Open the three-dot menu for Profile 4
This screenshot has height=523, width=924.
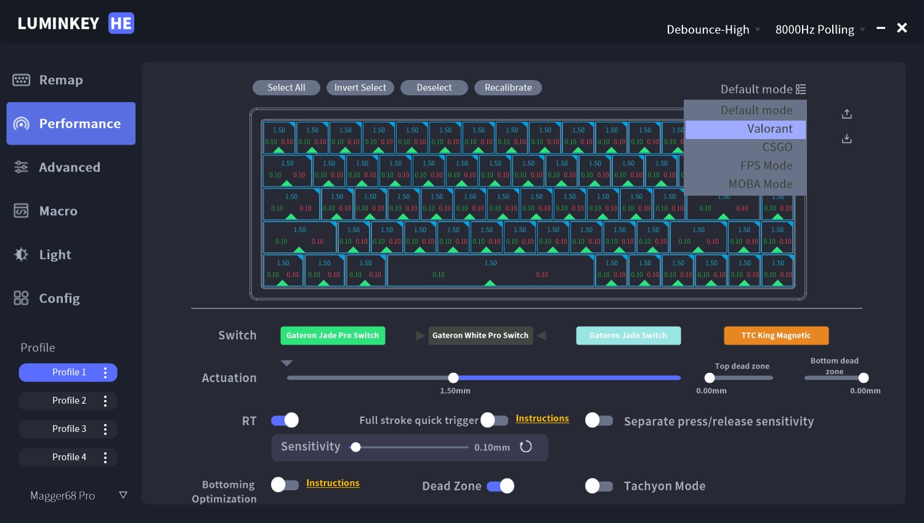(105, 457)
